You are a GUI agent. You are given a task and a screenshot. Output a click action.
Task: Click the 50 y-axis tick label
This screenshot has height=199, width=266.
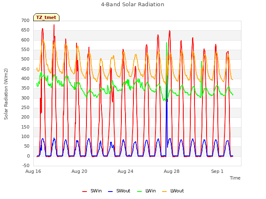point(27,146)
